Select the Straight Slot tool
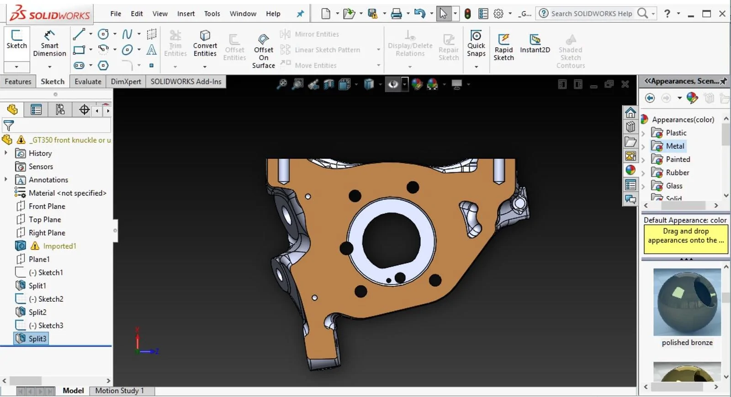 (79, 65)
